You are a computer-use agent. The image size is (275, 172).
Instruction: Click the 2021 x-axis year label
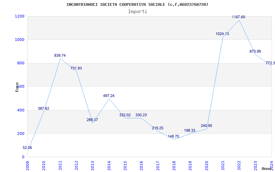click(x=223, y=166)
